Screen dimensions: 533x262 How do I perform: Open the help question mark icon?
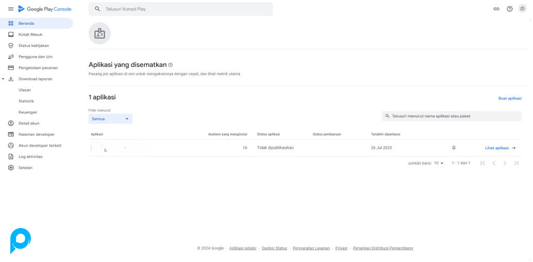coord(509,9)
